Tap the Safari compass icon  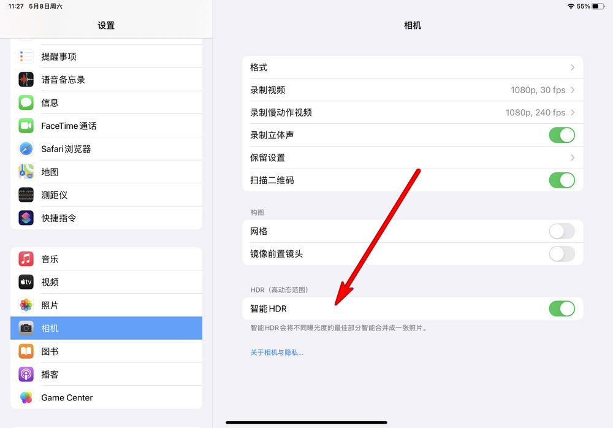26,149
